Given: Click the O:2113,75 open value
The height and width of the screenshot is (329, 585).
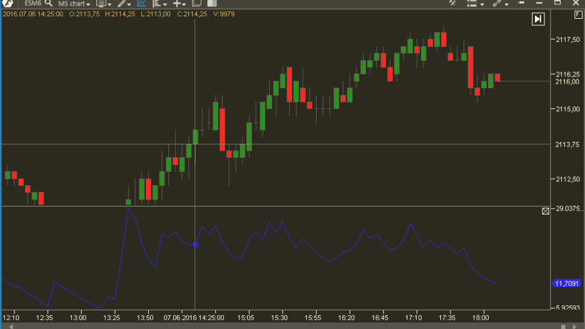Looking at the screenshot, I should coord(84,14).
